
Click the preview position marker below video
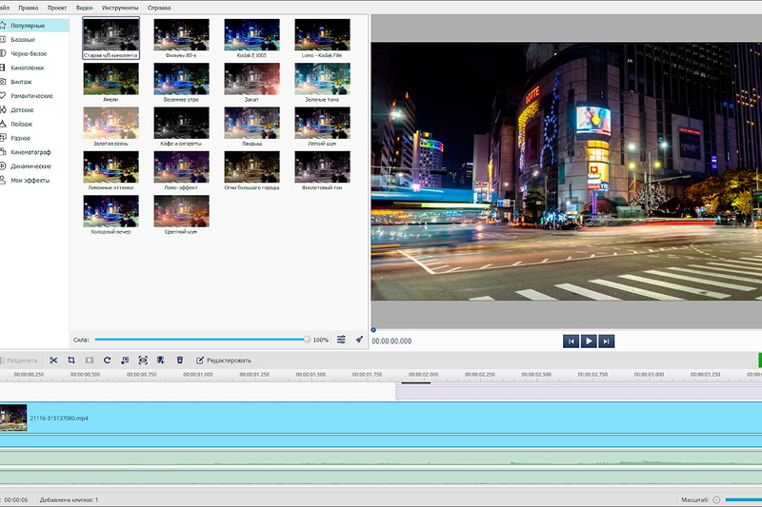[x=373, y=330]
